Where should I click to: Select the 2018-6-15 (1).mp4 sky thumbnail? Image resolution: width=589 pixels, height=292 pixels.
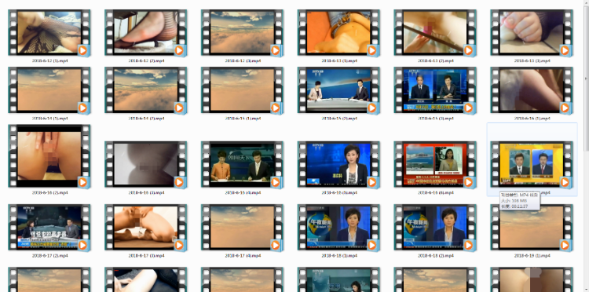[242, 90]
